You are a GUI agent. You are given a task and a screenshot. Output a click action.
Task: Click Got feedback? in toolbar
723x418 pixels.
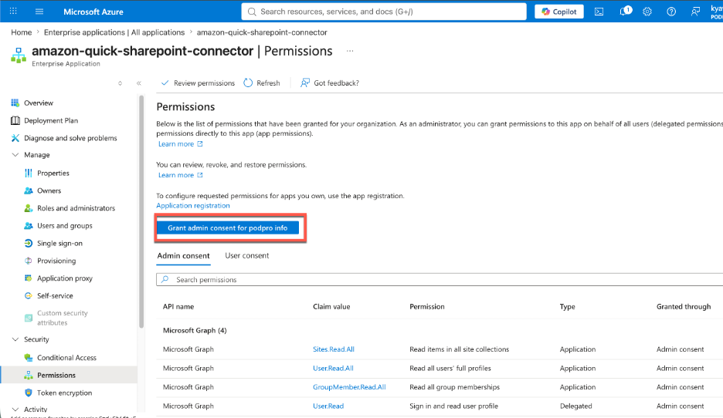pyautogui.click(x=330, y=83)
